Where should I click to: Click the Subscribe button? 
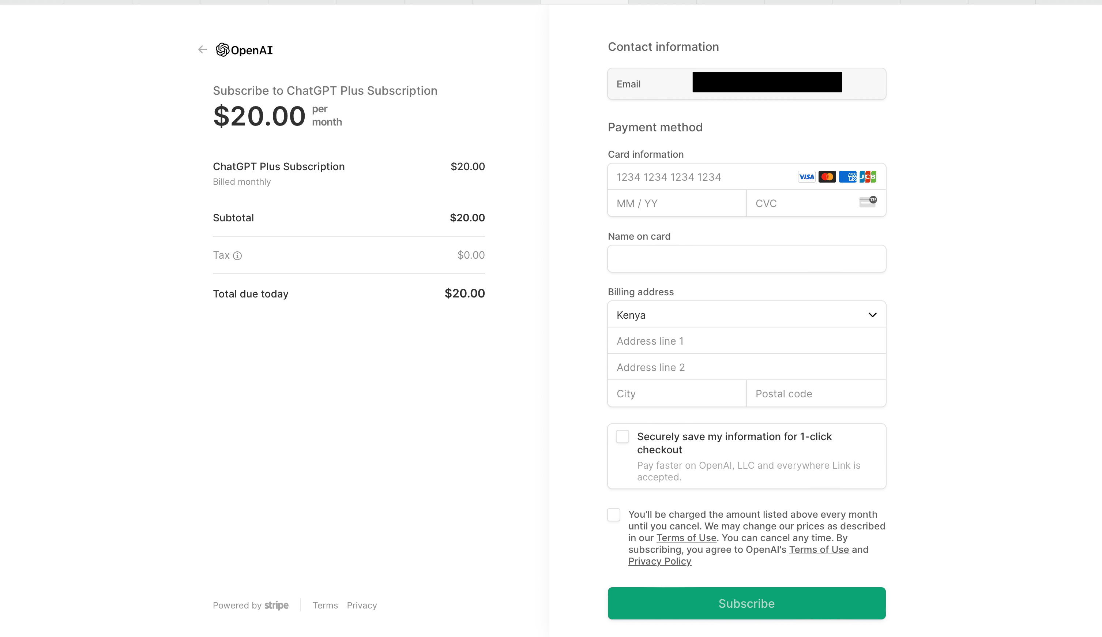click(x=746, y=603)
